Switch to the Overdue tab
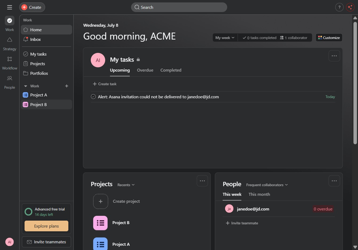 click(x=145, y=70)
